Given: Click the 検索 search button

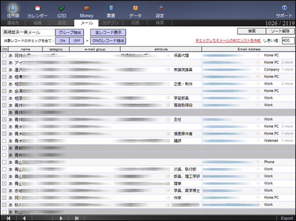Looking at the screenshot, I should (252, 31).
